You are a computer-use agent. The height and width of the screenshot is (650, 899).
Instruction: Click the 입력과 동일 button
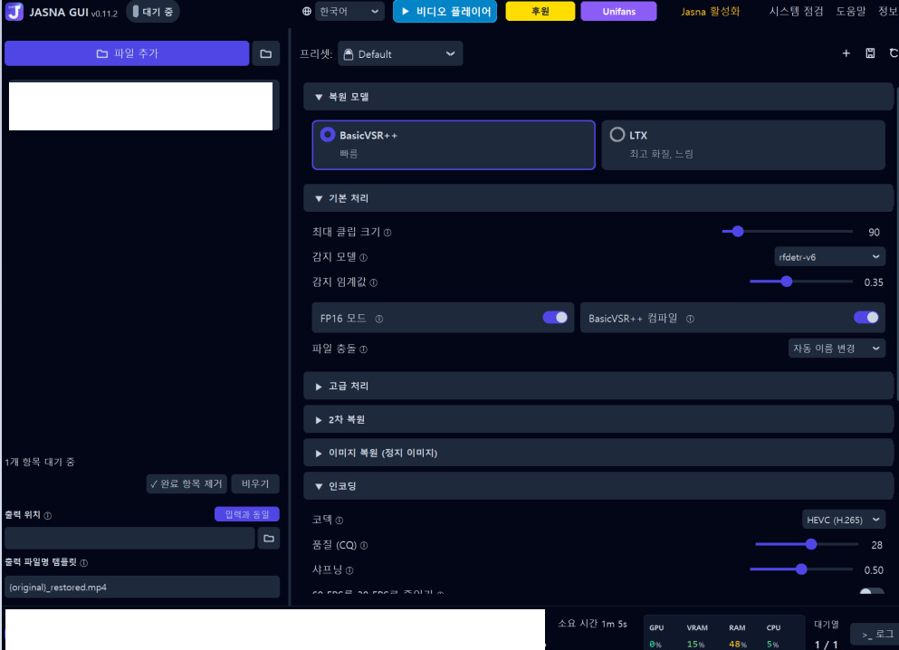247,514
